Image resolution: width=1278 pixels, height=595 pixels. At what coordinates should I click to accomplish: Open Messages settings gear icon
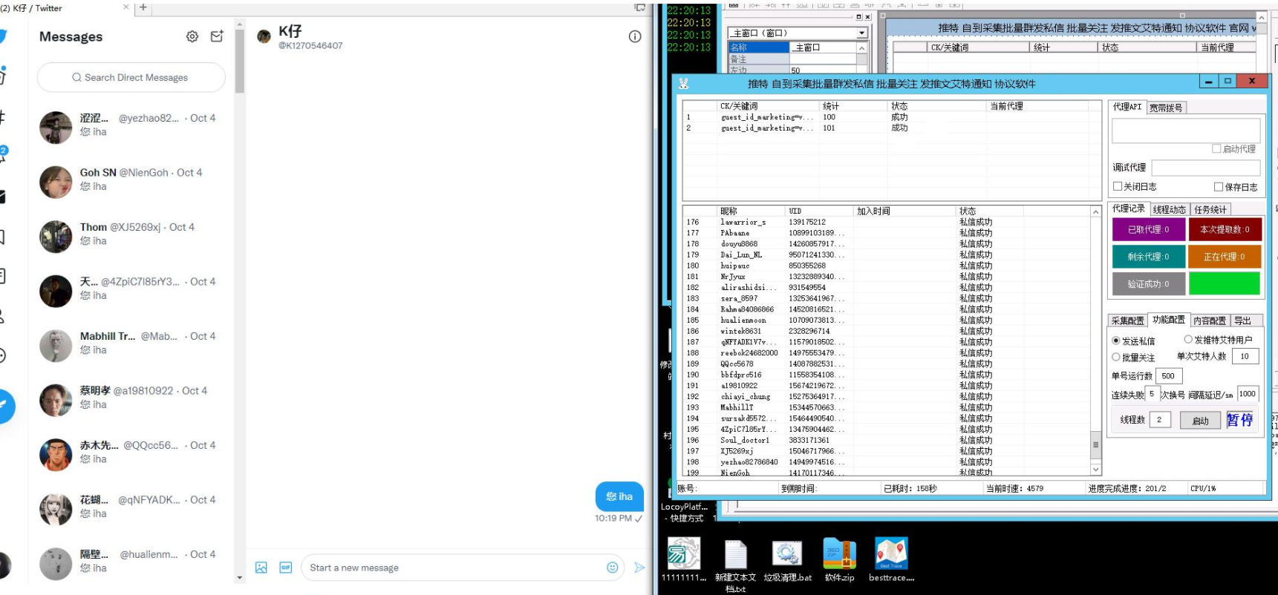point(192,36)
